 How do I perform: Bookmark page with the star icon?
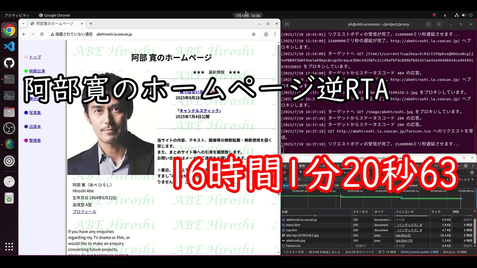point(254,34)
